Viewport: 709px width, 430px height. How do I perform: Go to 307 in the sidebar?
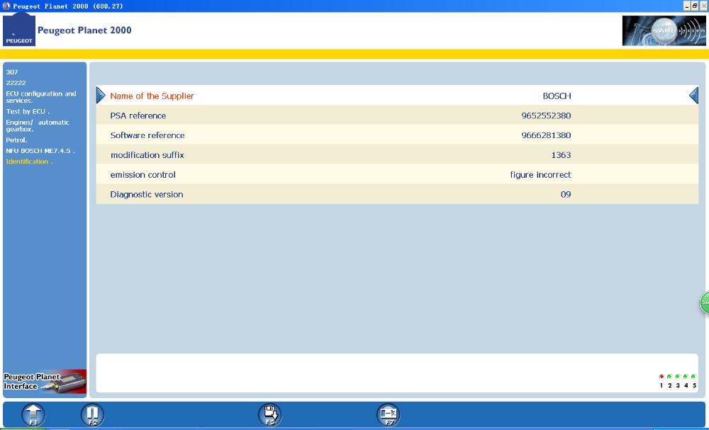tap(12, 72)
